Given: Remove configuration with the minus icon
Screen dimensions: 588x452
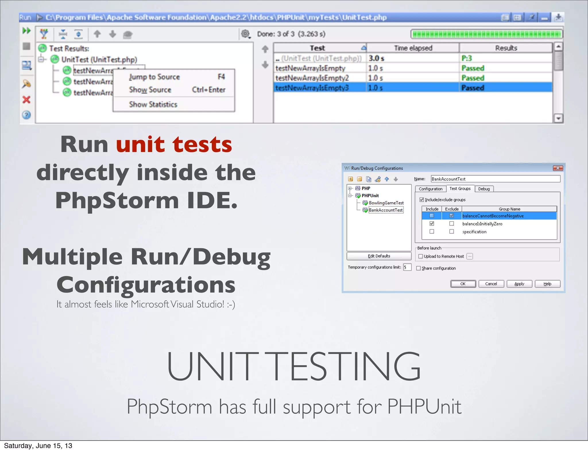Looking at the screenshot, I should (x=359, y=179).
